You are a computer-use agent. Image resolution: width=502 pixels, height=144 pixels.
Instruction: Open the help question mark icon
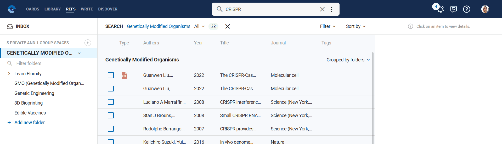pyautogui.click(x=466, y=9)
